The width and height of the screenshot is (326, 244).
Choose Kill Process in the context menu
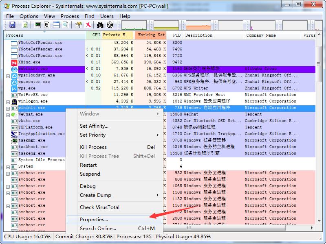(x=120, y=147)
